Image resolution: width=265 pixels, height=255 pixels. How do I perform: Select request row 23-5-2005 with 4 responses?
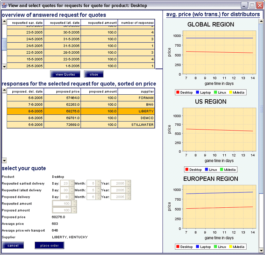(x=81, y=32)
